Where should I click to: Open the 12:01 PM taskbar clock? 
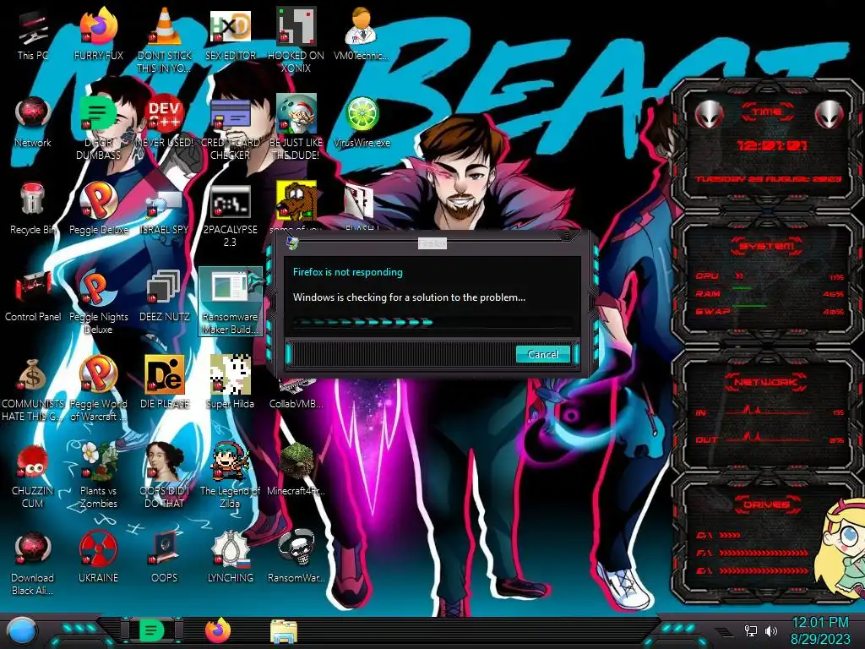tap(819, 630)
